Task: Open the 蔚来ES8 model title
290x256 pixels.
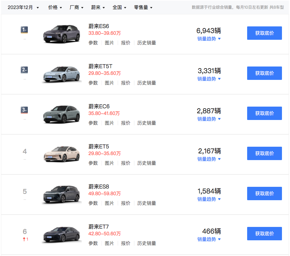Action: 98,186
